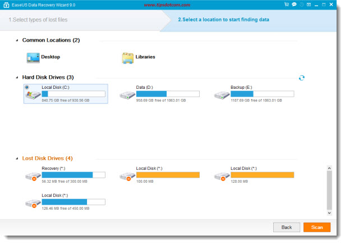
Task: Click the 100.00 MB lost disk icon
Action: [127, 177]
